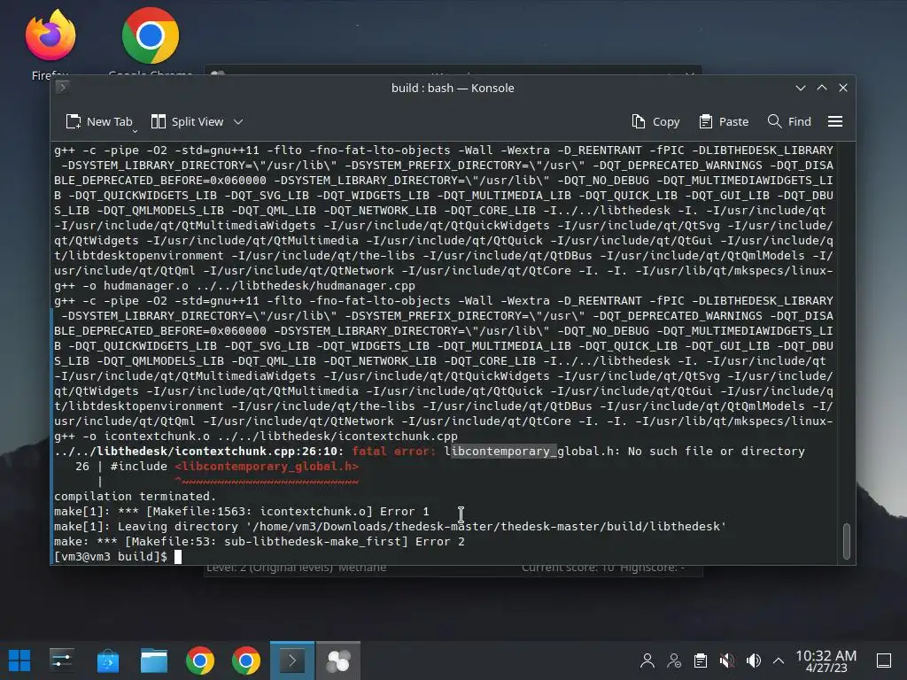Click the Split View button
Image resolution: width=907 pixels, height=680 pixels.
187,122
